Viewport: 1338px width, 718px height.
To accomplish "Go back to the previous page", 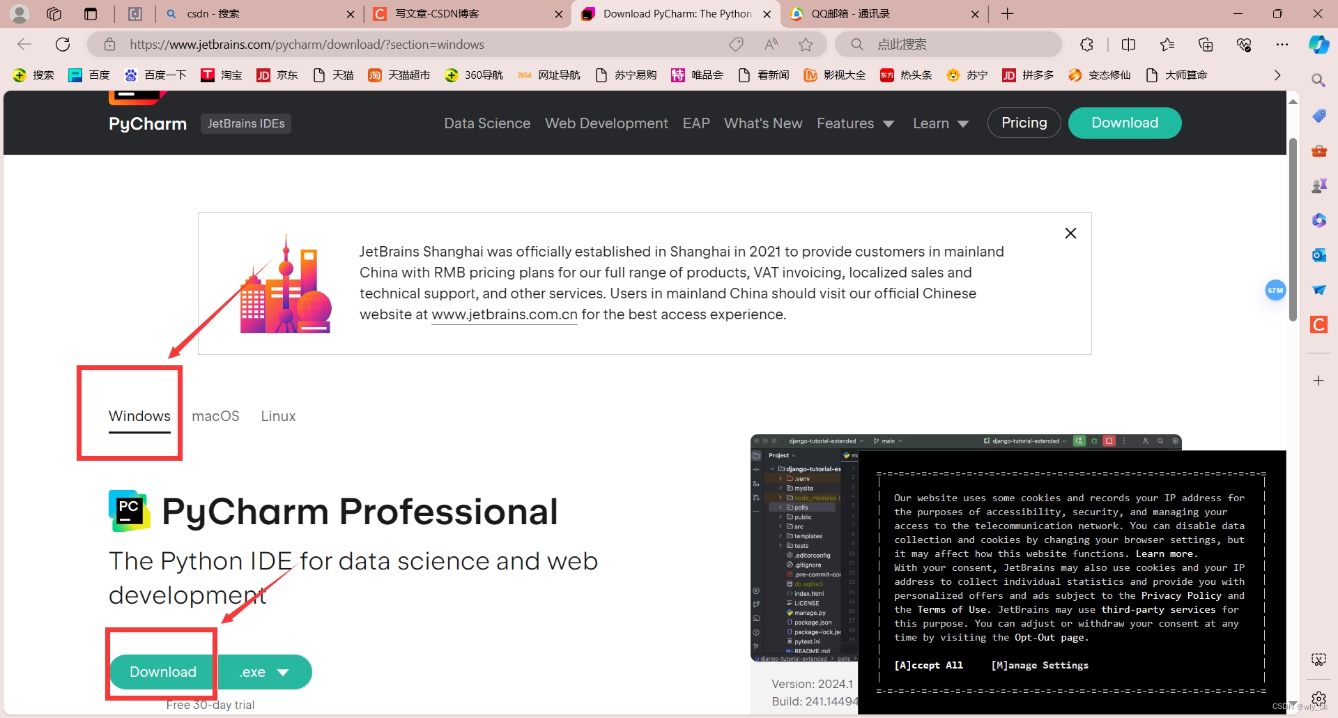I will [x=24, y=45].
